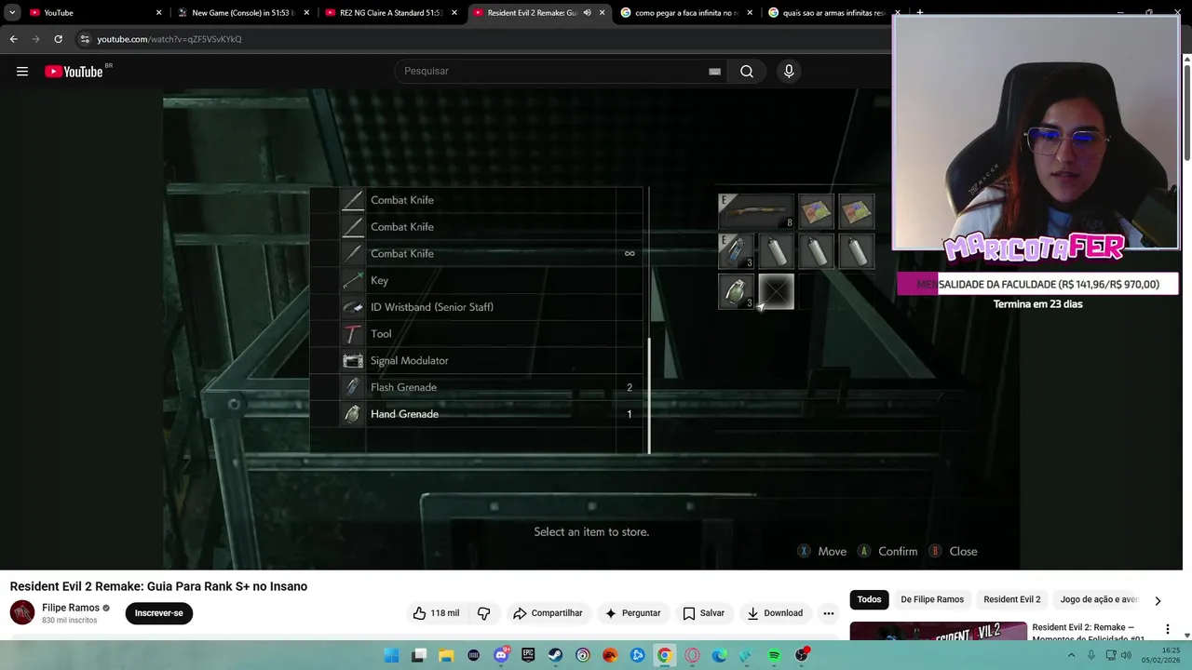Click the YouTube logo to go home
Image resolution: width=1192 pixels, height=670 pixels.
(74, 72)
